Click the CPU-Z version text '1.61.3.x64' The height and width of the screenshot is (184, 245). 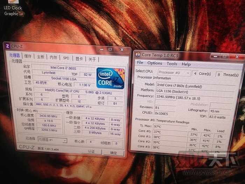click(x=52, y=149)
